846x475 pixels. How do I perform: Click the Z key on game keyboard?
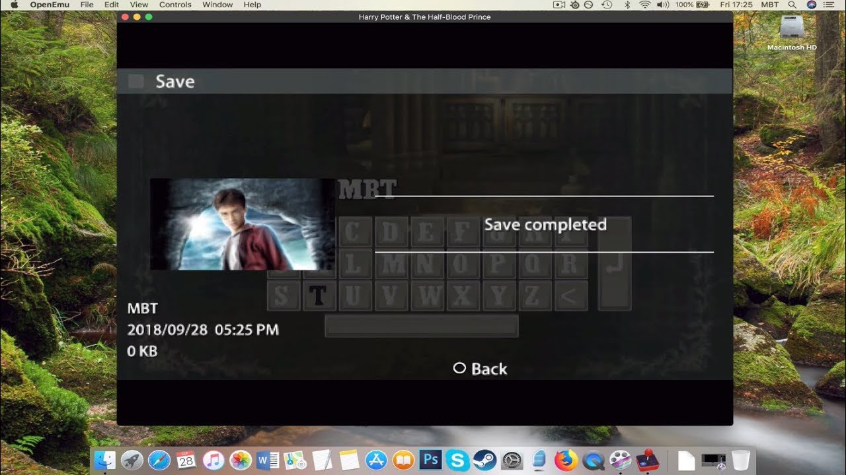pyautogui.click(x=534, y=296)
